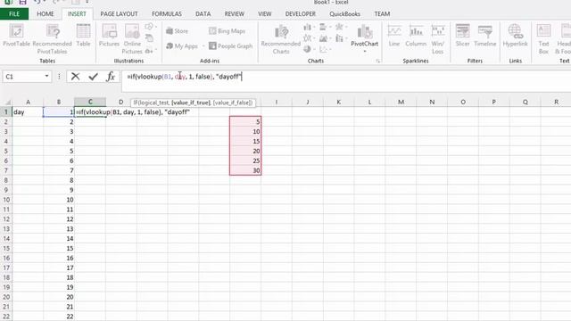Click the Name Box showing C1
571x321 pixels.
coord(23,77)
